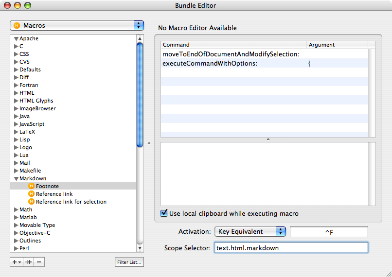This screenshot has width=392, height=277.
Task: Uncheck Use local clipboard while executing macro
Action: tap(164, 213)
